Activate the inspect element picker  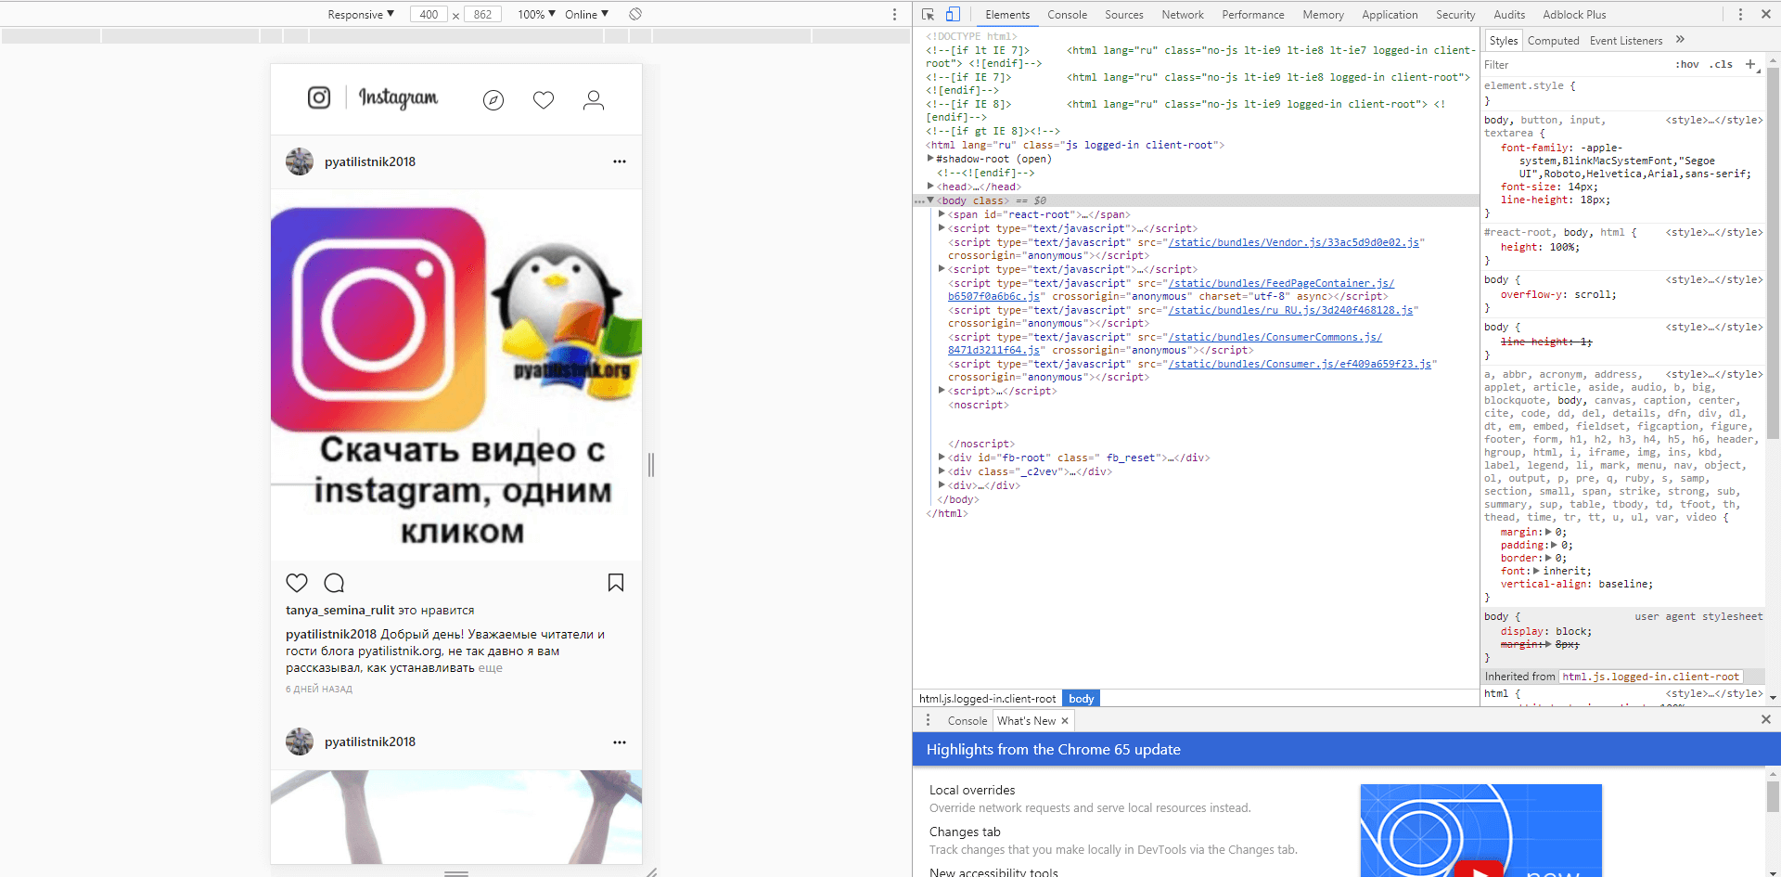[x=928, y=14]
